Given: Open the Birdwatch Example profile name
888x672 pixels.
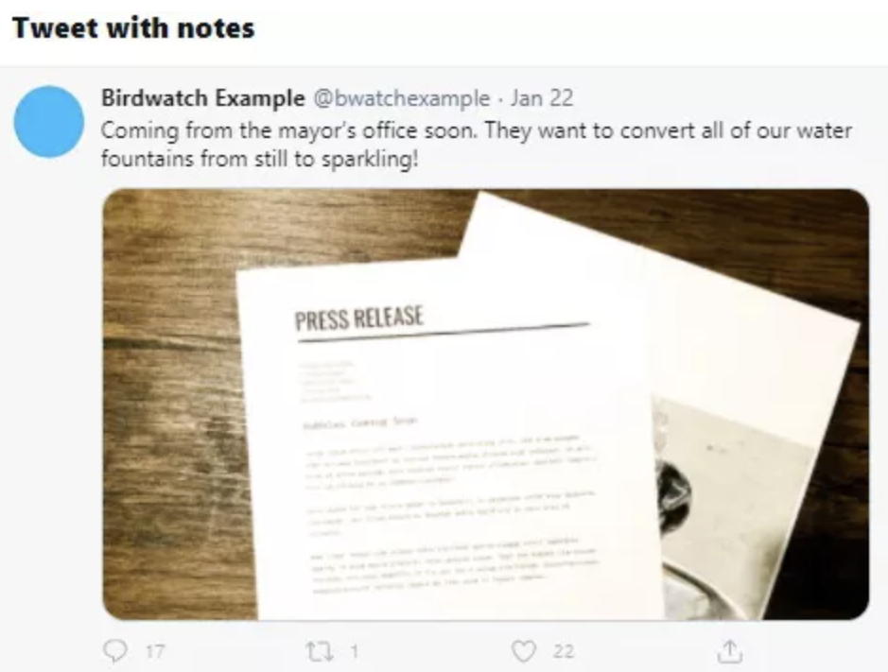Looking at the screenshot, I should (x=202, y=98).
